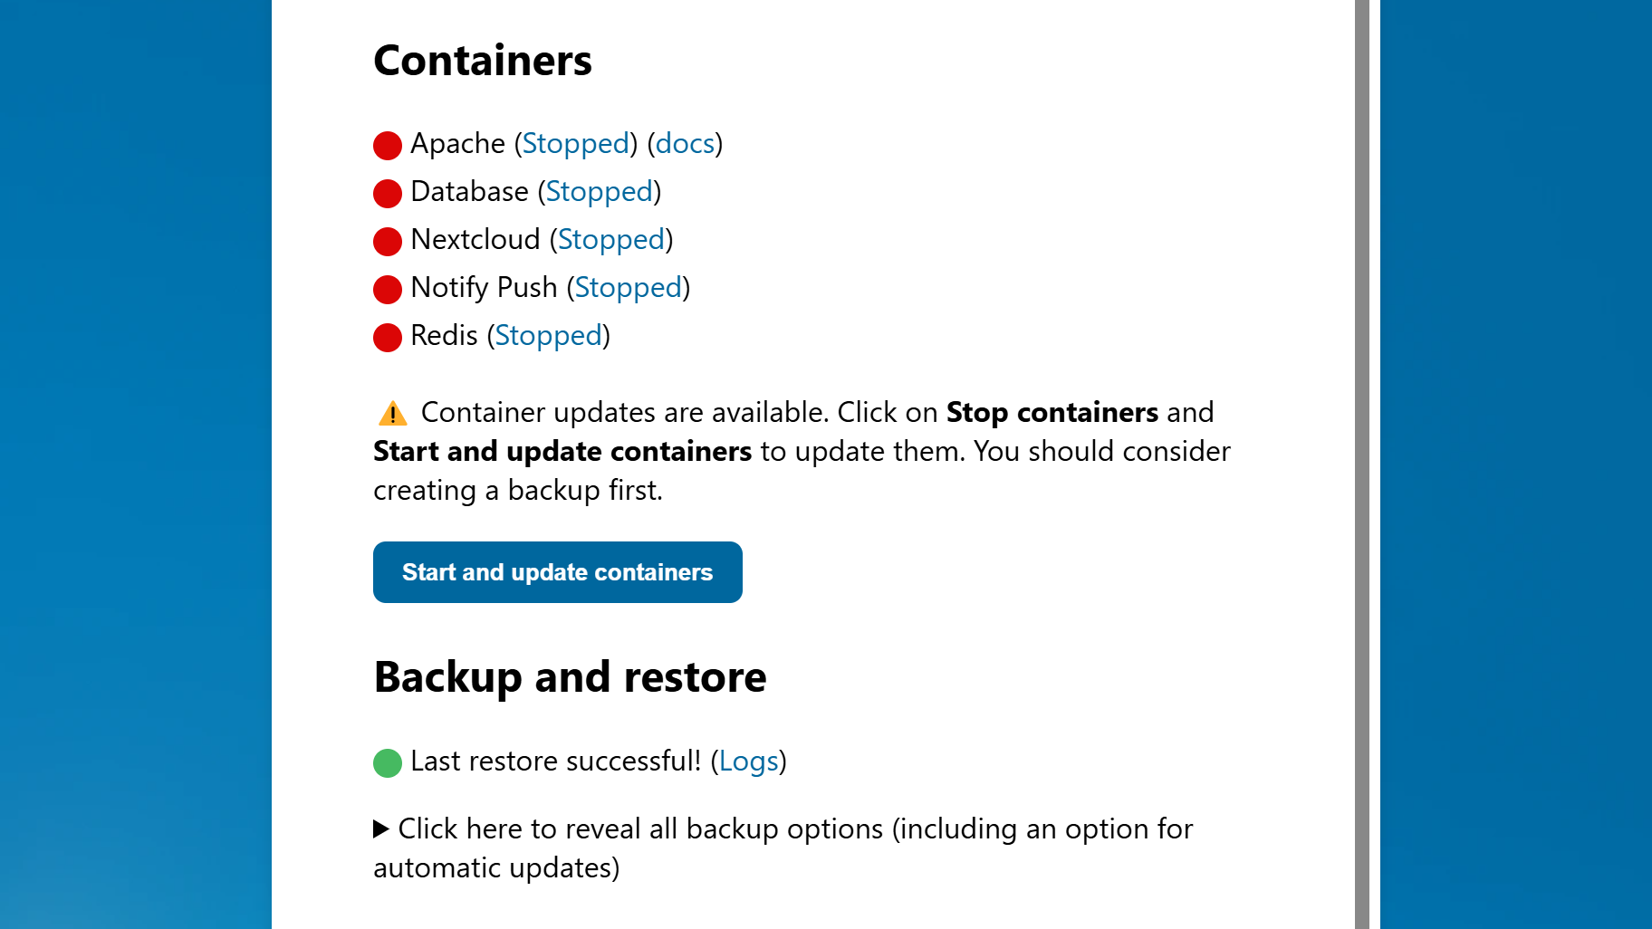This screenshot has width=1652, height=929.
Task: Open the Nextcloud Stopped status link
Action: click(x=611, y=240)
